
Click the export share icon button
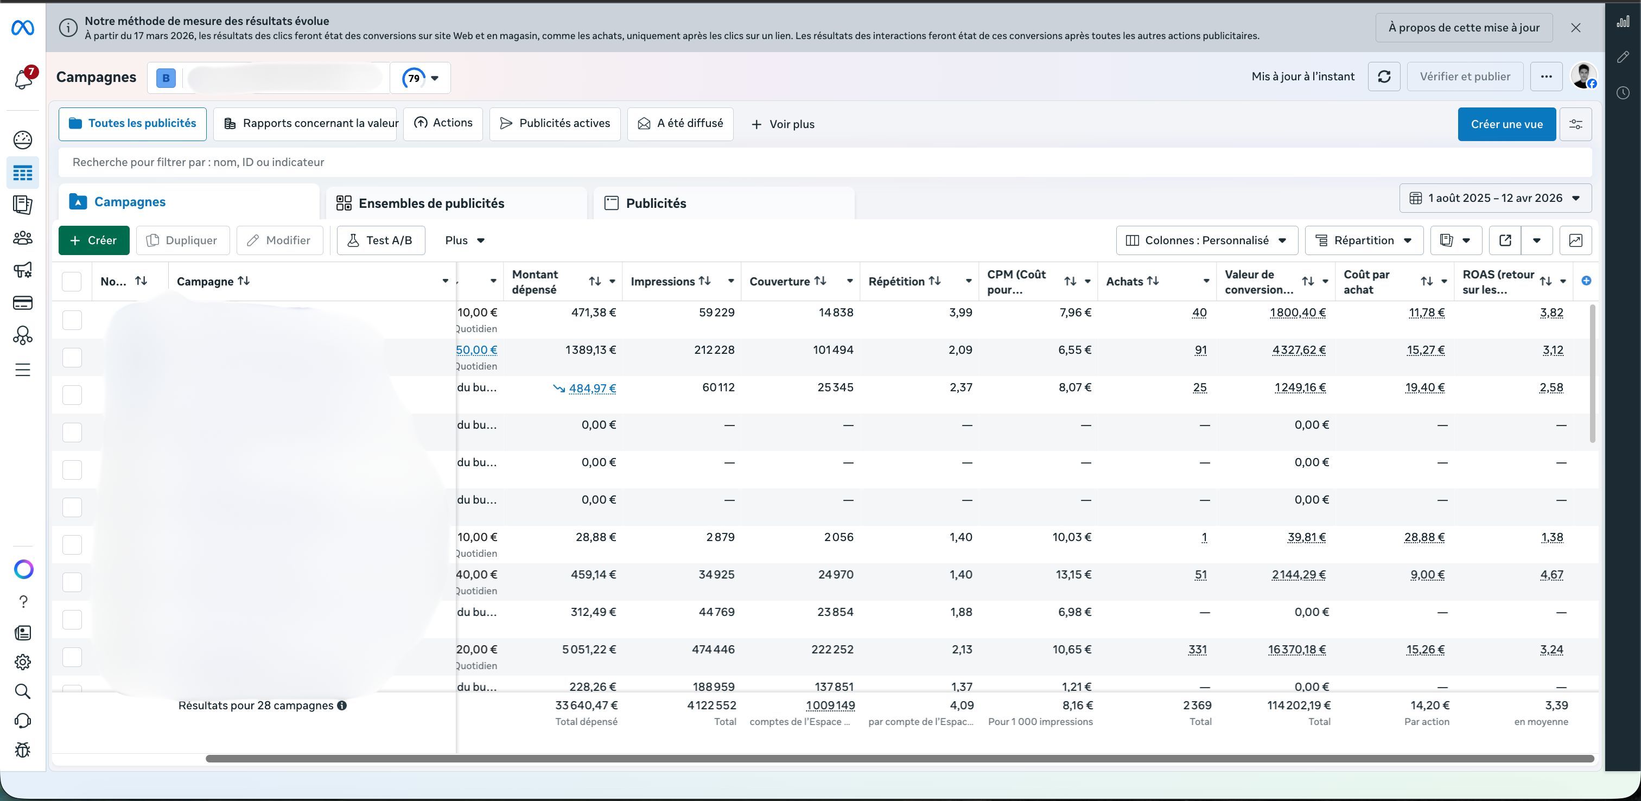1505,240
